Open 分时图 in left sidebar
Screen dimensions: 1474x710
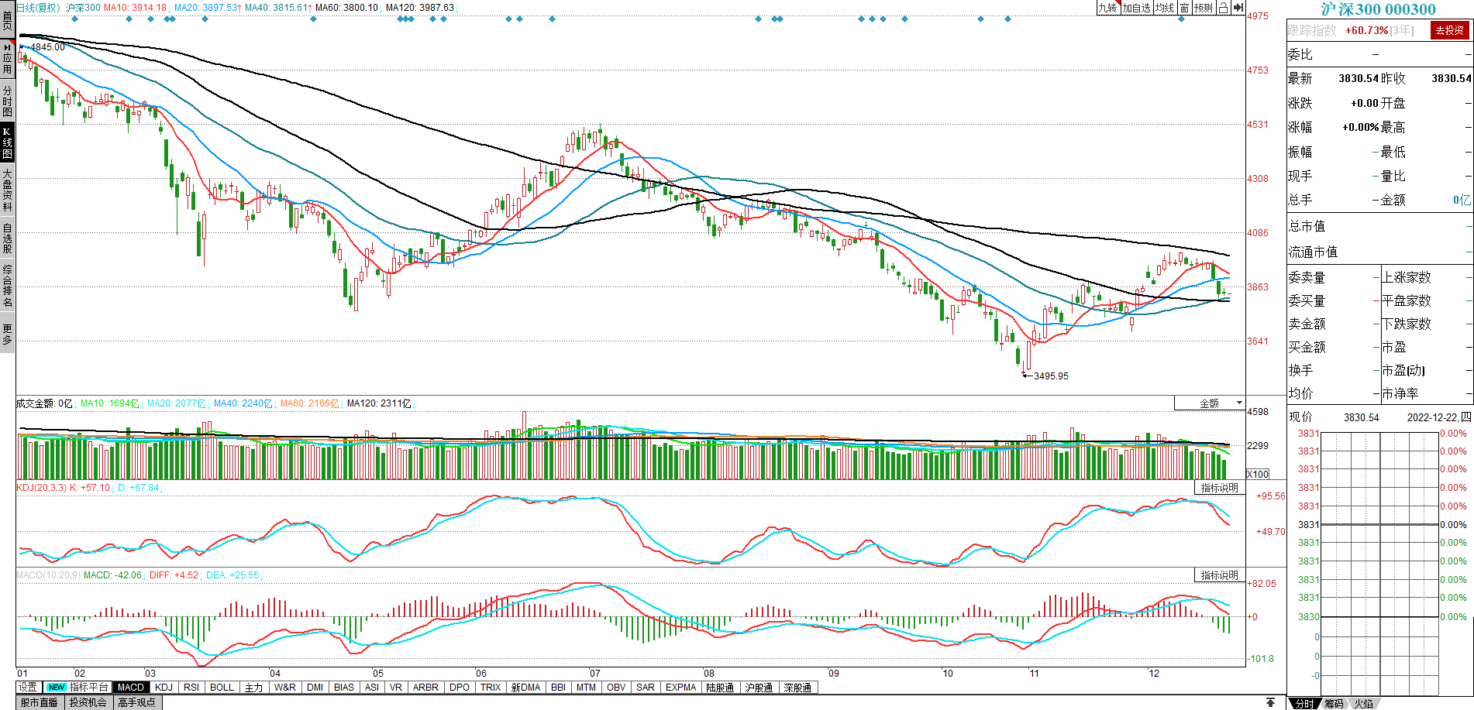(x=7, y=101)
